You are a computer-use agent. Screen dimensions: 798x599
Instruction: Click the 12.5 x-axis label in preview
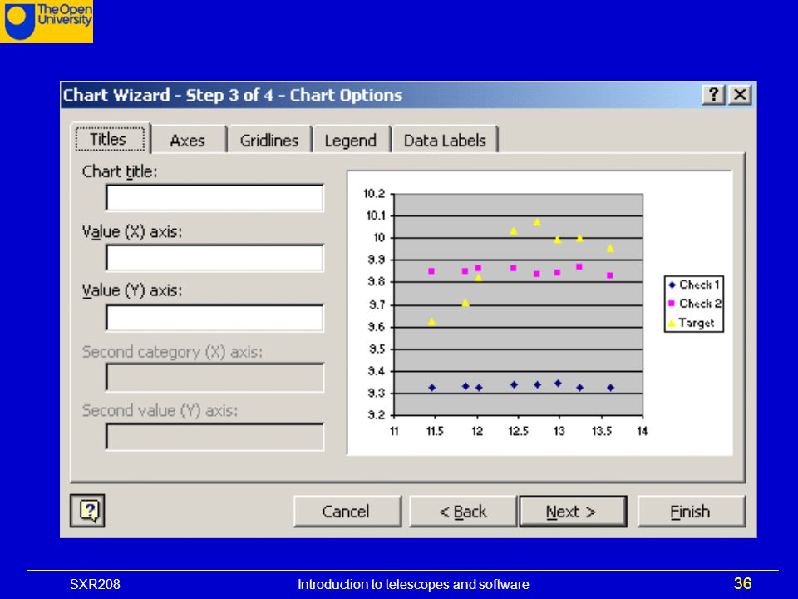(x=518, y=432)
